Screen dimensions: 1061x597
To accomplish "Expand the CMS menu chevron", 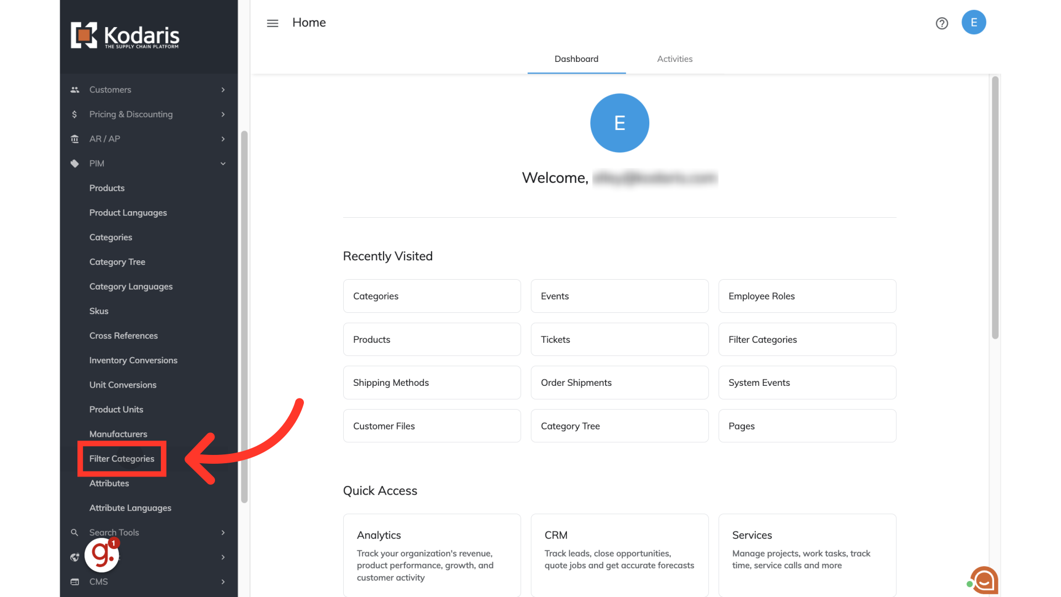I will click(223, 582).
